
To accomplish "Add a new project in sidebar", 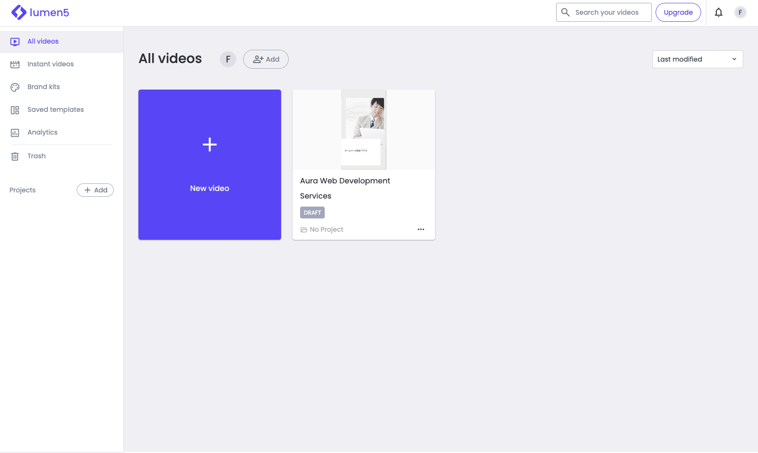I will click(95, 190).
